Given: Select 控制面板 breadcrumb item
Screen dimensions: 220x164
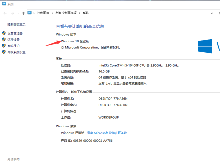Looking at the screenshot, I should (43, 13).
